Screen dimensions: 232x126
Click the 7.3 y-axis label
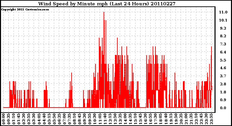pyautogui.click(x=223, y=44)
